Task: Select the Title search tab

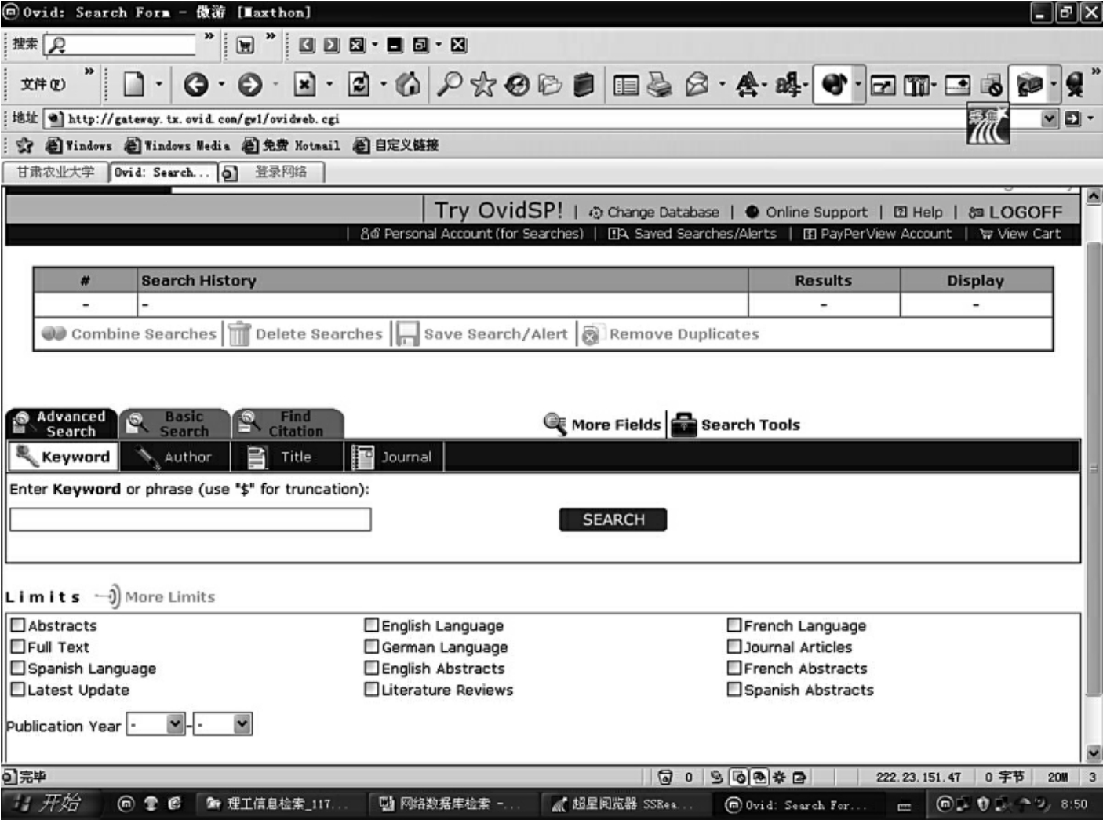Action: coord(287,457)
